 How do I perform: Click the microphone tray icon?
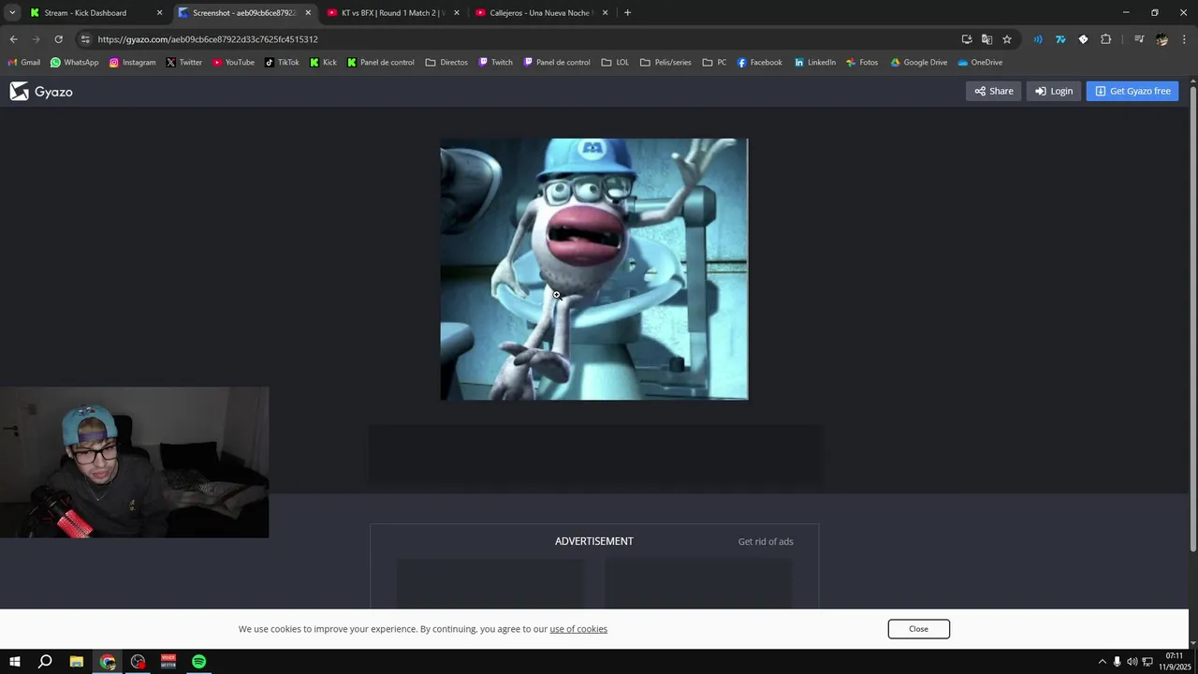click(1117, 662)
